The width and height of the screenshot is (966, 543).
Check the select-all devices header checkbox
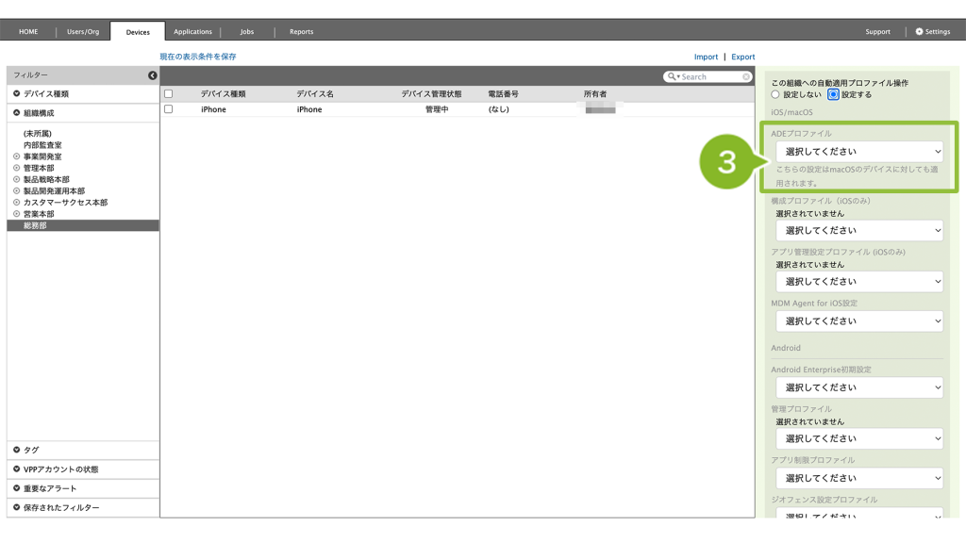169,94
